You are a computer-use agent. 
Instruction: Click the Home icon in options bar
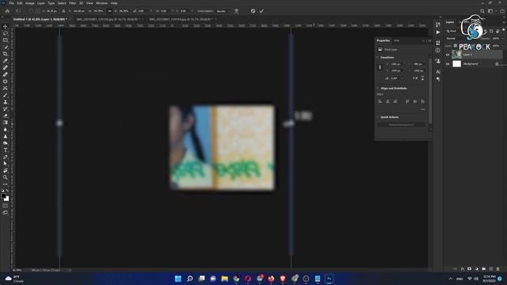(x=7, y=11)
